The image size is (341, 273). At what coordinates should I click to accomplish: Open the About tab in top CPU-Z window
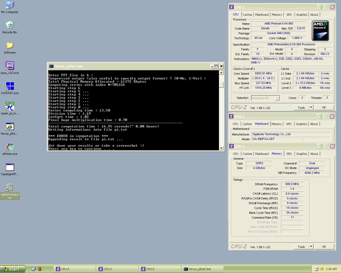pos(314,15)
